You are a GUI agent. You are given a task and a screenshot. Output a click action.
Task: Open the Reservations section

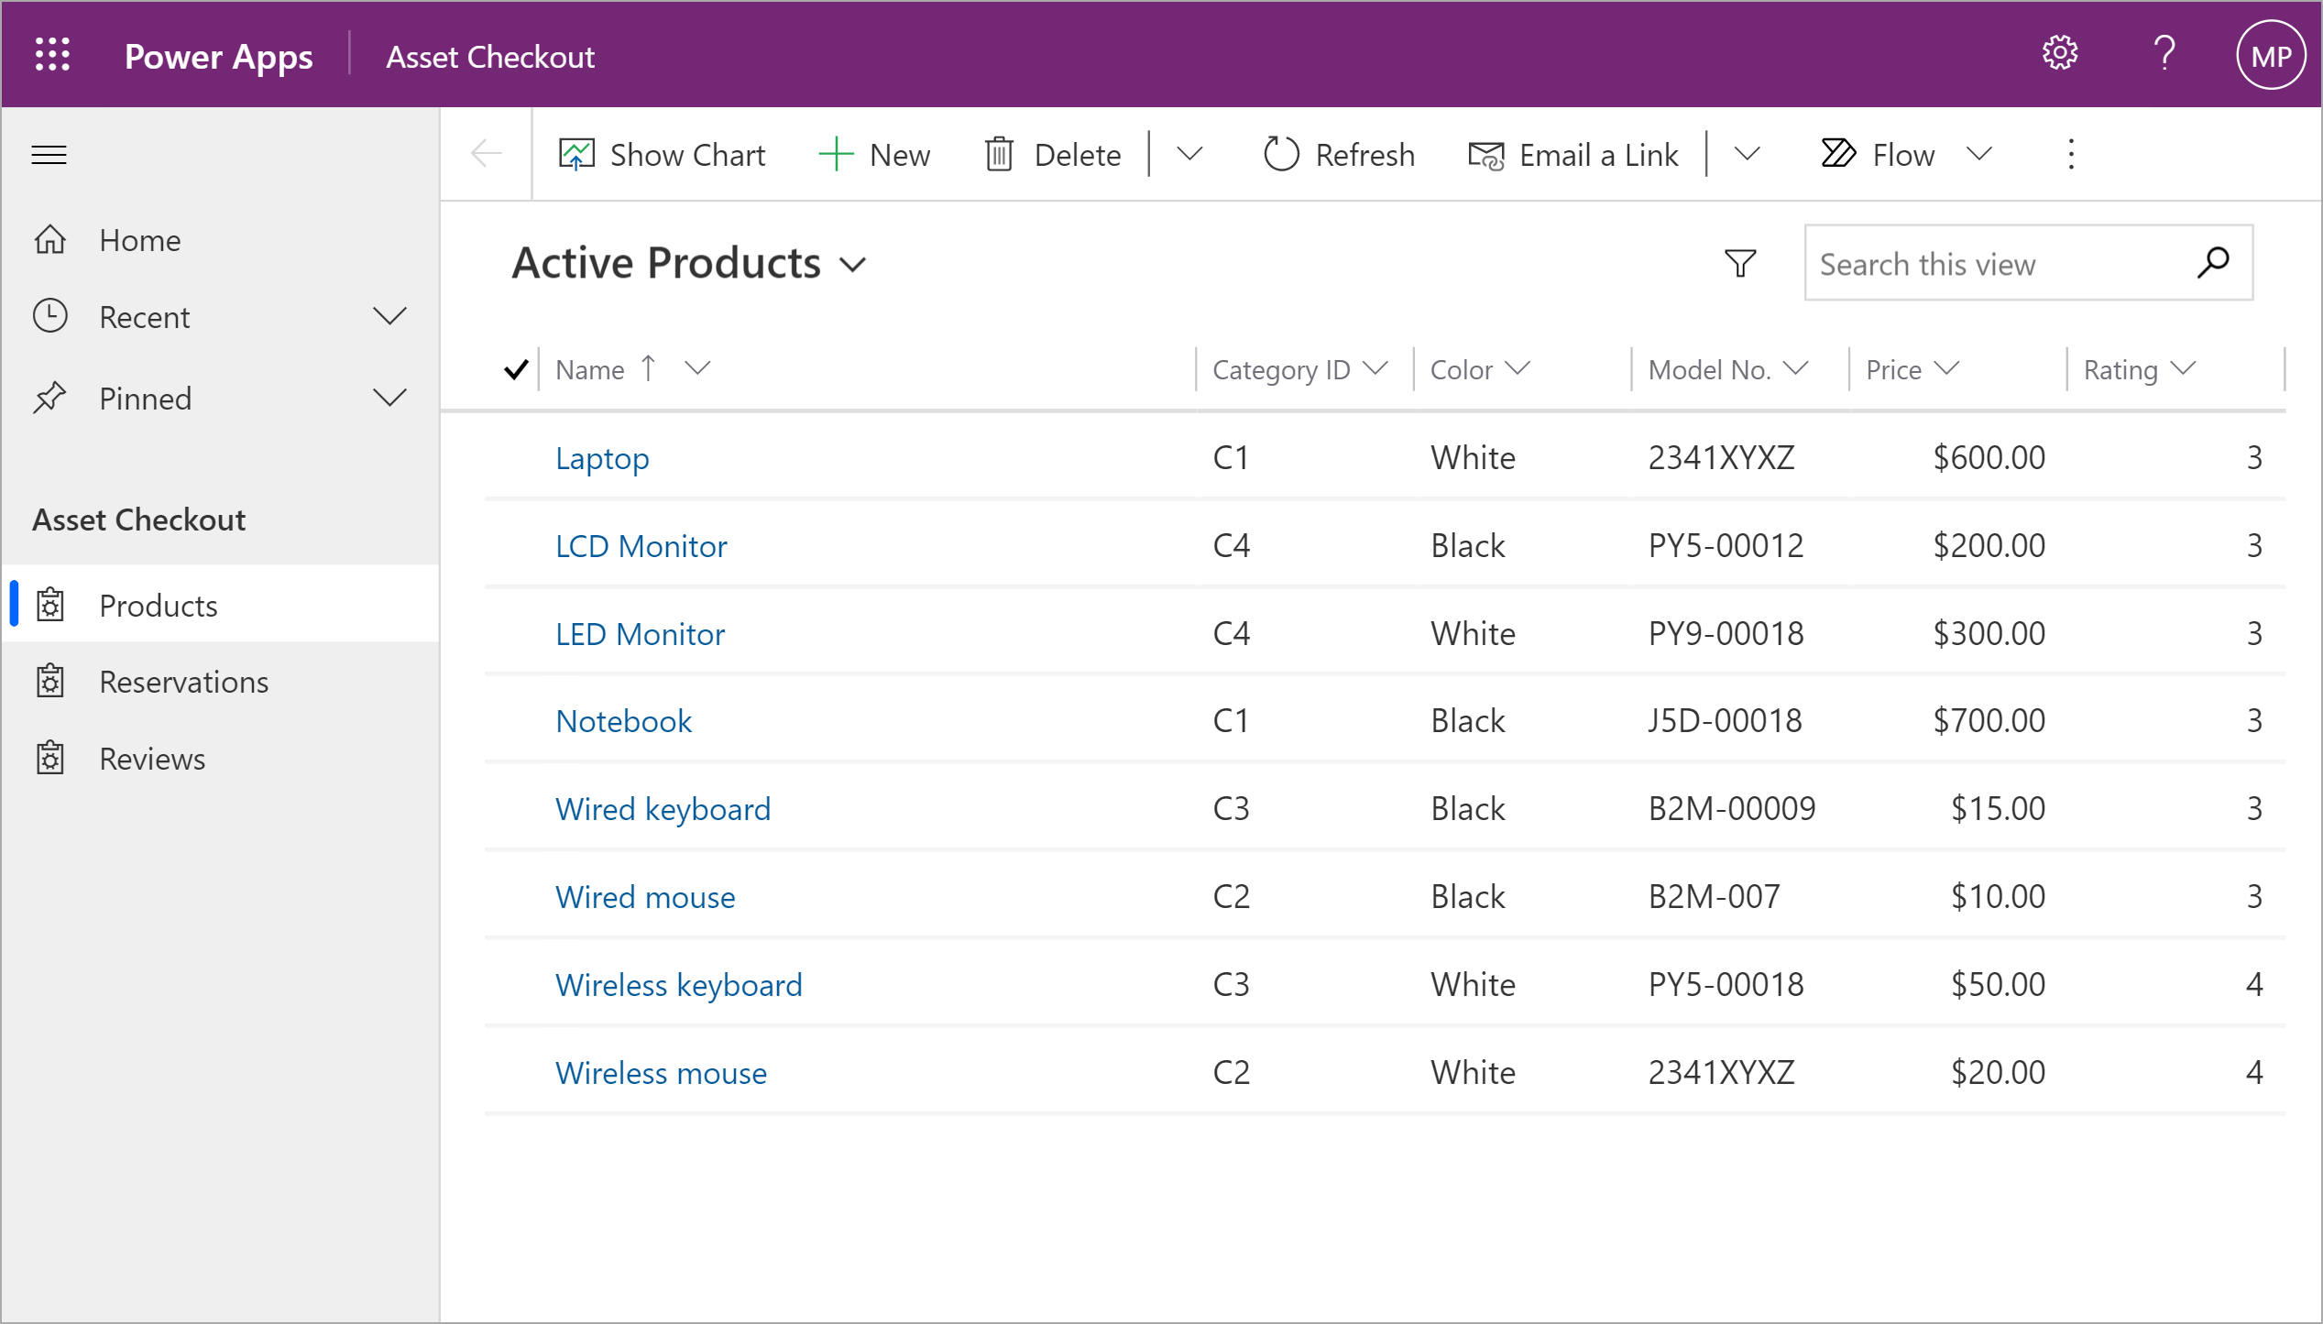[183, 681]
